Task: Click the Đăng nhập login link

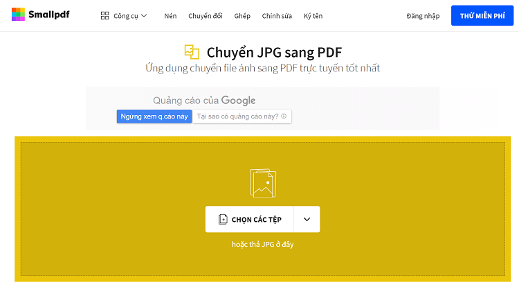Action: click(423, 15)
